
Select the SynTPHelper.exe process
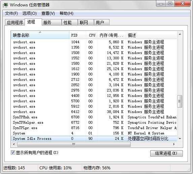94,122
